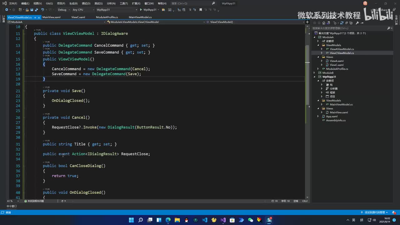Open the 工具(T) menu
The height and width of the screenshot is (225, 400).
pyautogui.click(x=124, y=3)
